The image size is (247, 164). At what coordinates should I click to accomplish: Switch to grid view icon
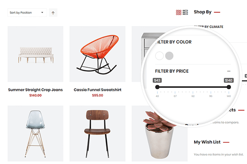[x=179, y=13]
